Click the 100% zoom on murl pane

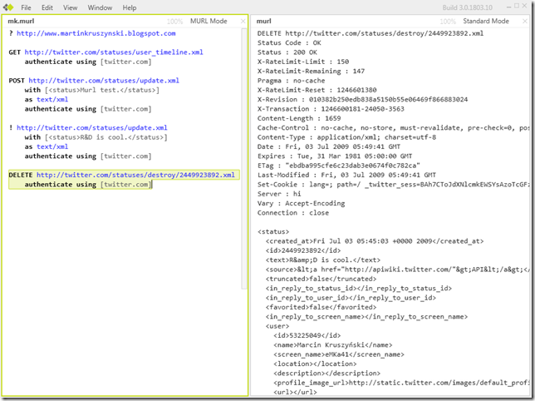[x=448, y=22]
